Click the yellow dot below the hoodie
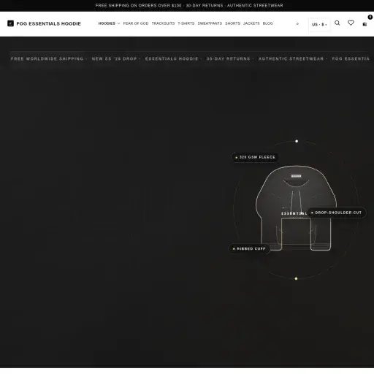This screenshot has width=374, height=374. 296,278
